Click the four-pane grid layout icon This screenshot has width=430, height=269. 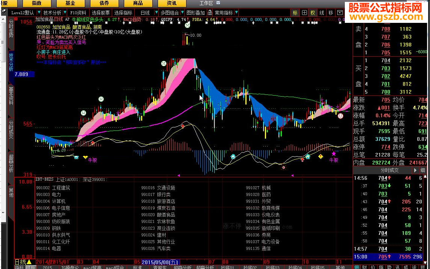point(304,13)
